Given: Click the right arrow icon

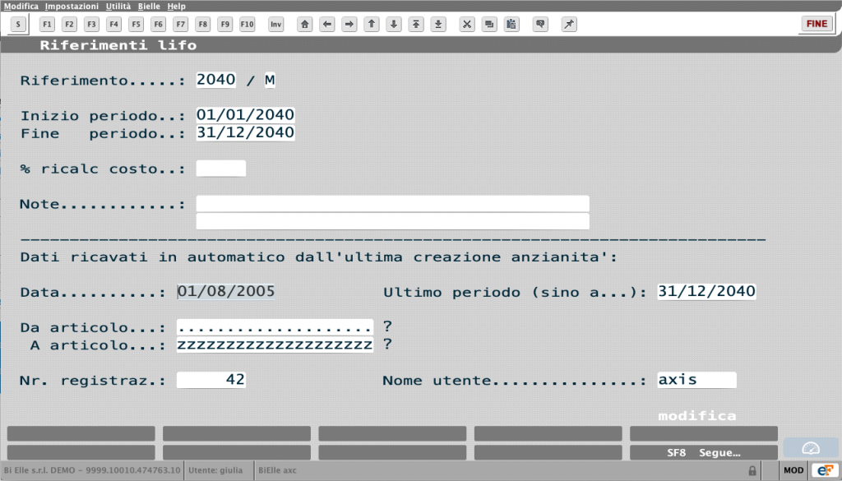Looking at the screenshot, I should coord(349,24).
